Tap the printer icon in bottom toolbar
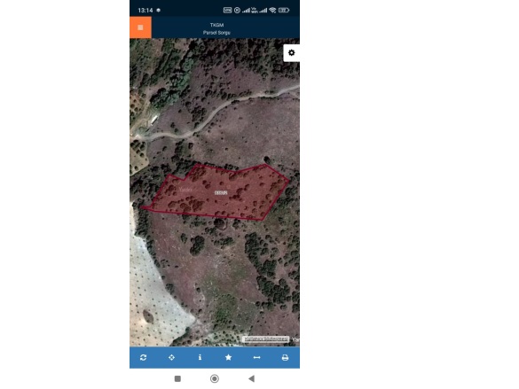This screenshot has width=519, height=389. 285,358
